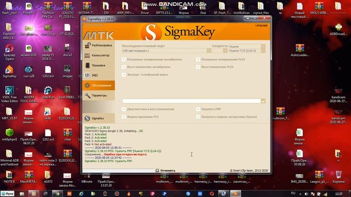The height and width of the screenshot is (197, 351).
Task: Tick Резервное копирование FLEX checkbox
Action: point(198,60)
